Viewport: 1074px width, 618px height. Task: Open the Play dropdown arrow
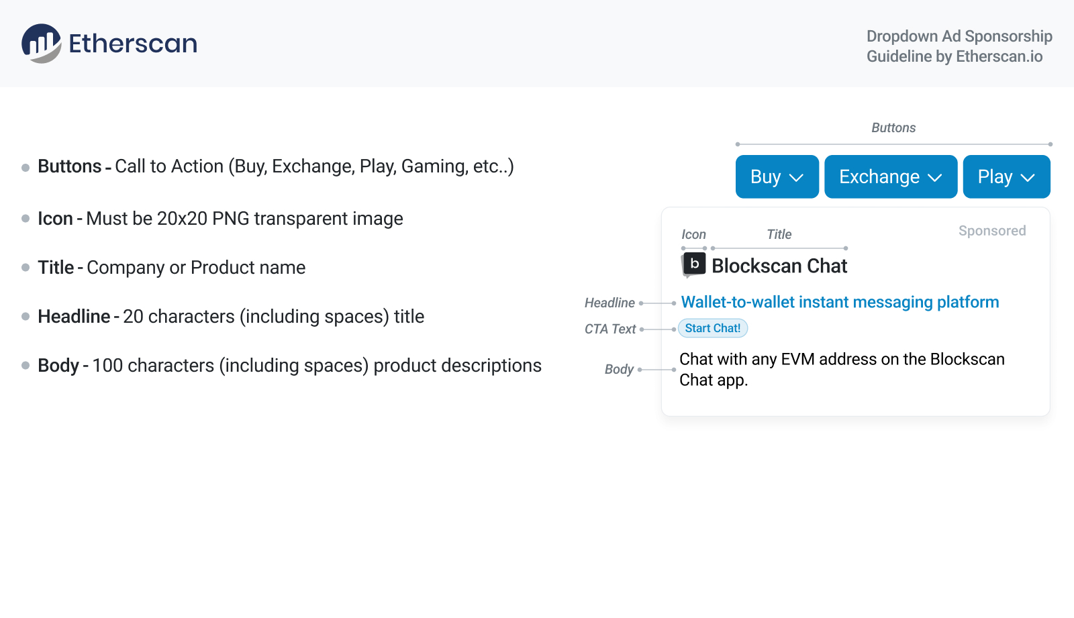tap(1028, 178)
